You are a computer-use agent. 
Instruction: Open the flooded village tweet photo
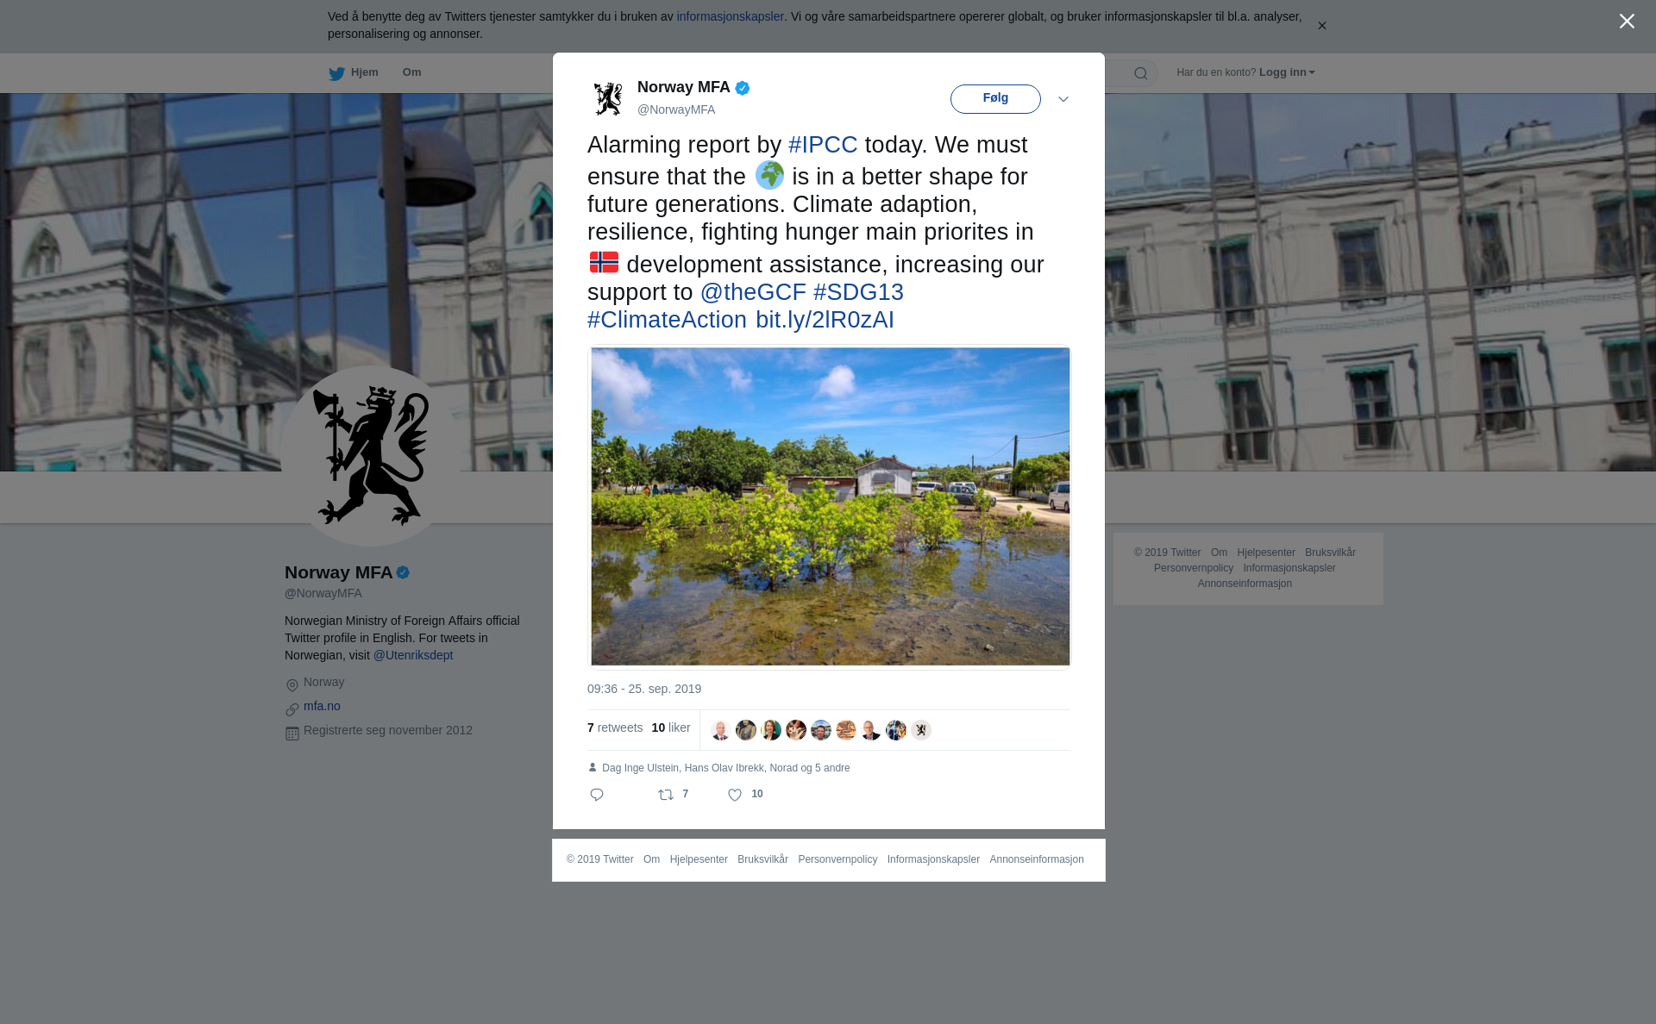(x=830, y=507)
